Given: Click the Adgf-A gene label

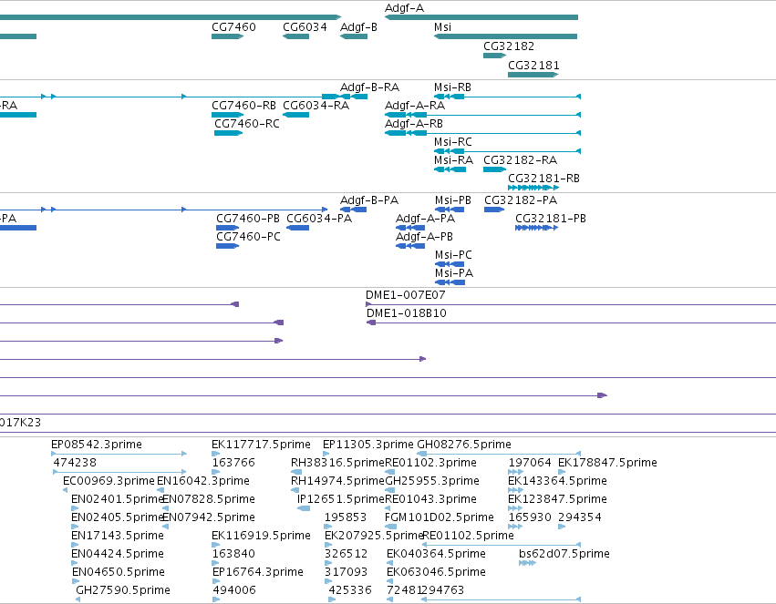Looking at the screenshot, I should click(x=404, y=8).
